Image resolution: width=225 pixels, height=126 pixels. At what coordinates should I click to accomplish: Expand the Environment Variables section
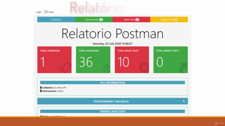click(112, 101)
